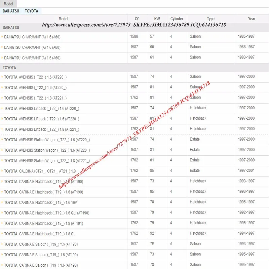Screen dimensions: 269x269
Task: Sort by the Cylinder column header
Action: click(x=177, y=19)
